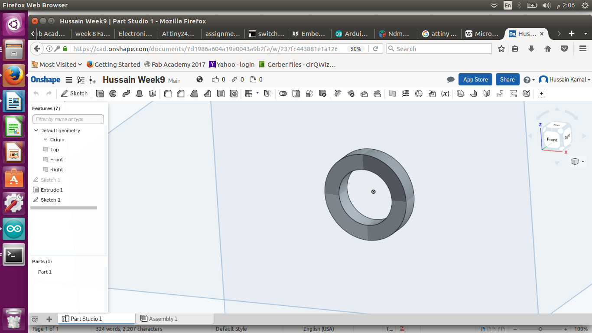Select the Fillet tool

pos(168,93)
